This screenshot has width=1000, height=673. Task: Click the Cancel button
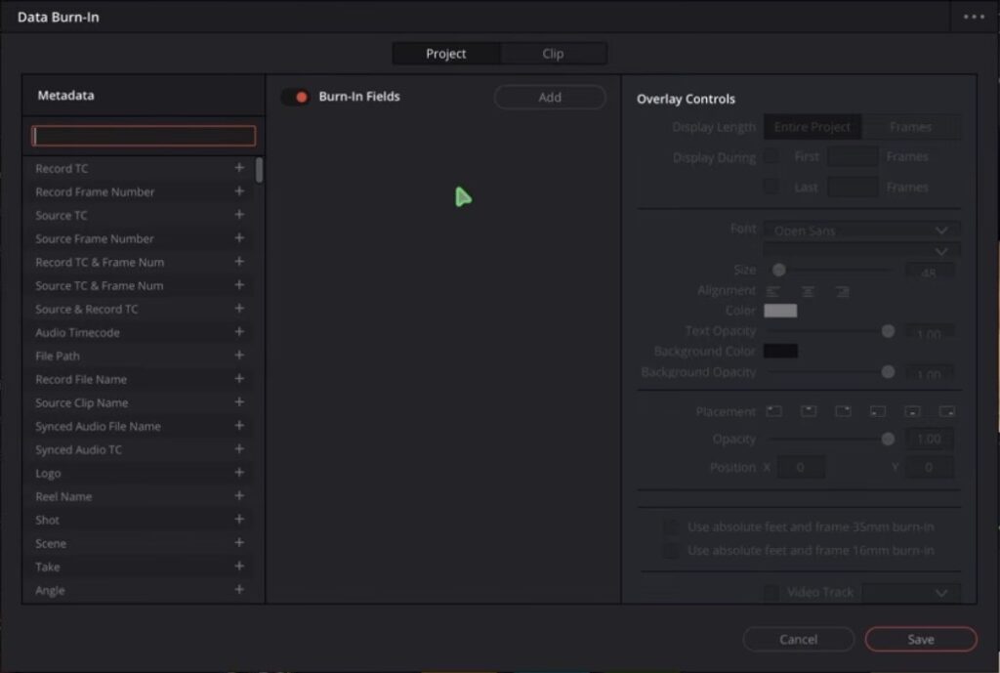[799, 639]
